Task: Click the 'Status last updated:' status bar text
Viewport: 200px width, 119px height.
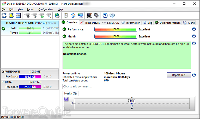Action: (12, 117)
